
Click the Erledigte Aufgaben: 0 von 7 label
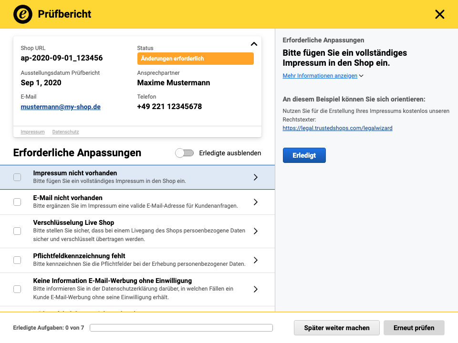[49, 328]
